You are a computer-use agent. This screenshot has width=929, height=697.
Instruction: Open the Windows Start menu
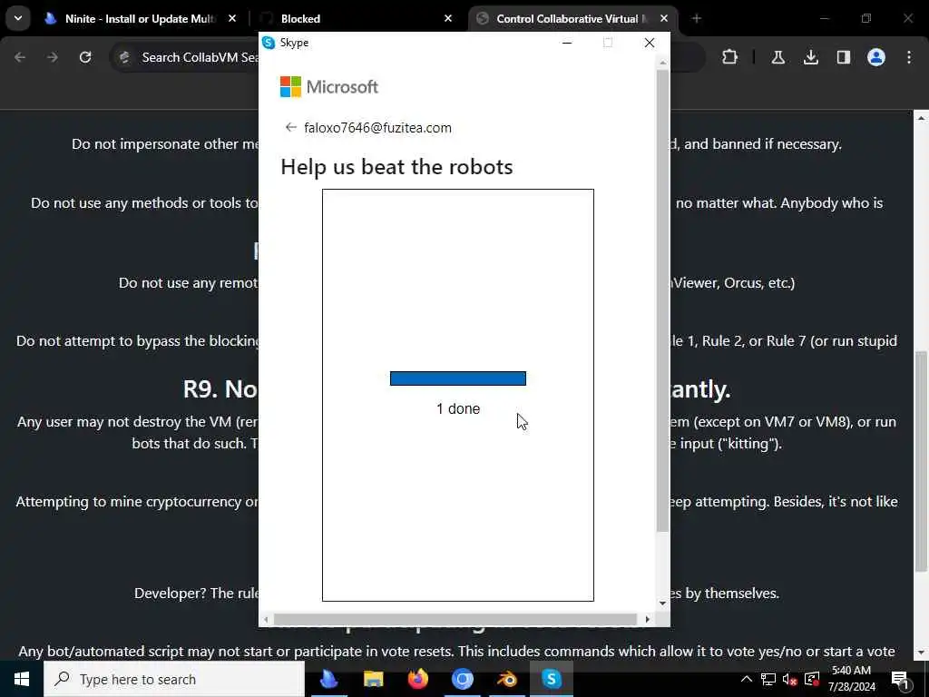[x=22, y=679]
